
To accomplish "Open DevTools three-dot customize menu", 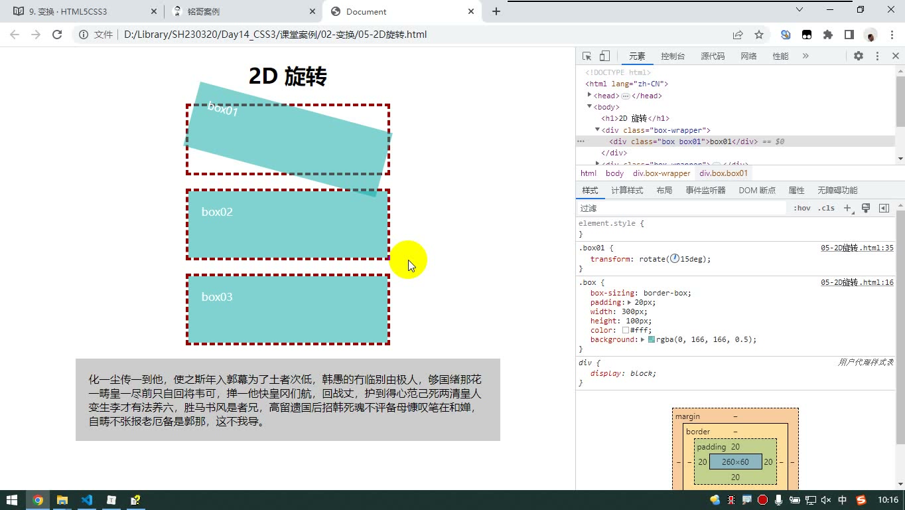I will tap(877, 56).
